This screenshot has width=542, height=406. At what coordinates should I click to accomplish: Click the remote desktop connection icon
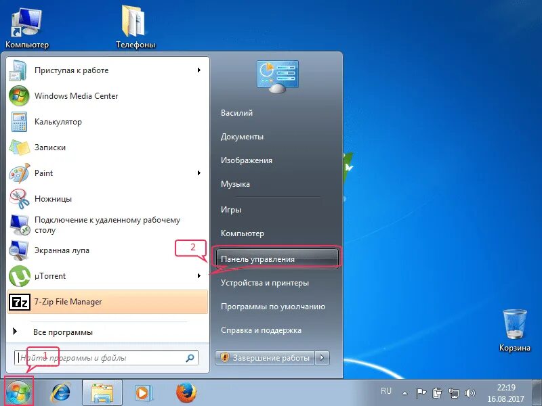point(20,225)
